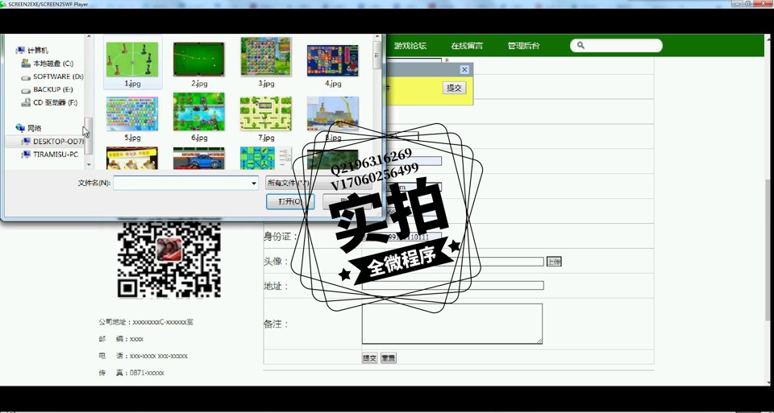Viewport: 774px width, 413px height.
Task: Click the 打开(O) open button
Action: point(289,201)
